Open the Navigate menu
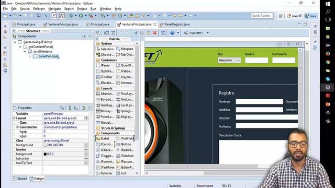The image size is (335, 188). (x=54, y=9)
